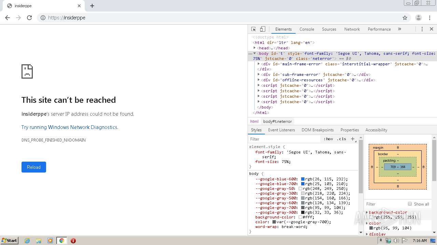Image resolution: width=437 pixels, height=245 pixels.
Task: Open the DevTools customize three-dot menu
Action: click(x=422, y=29)
